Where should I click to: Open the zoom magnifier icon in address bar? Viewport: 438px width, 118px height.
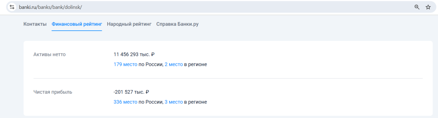coord(417,7)
